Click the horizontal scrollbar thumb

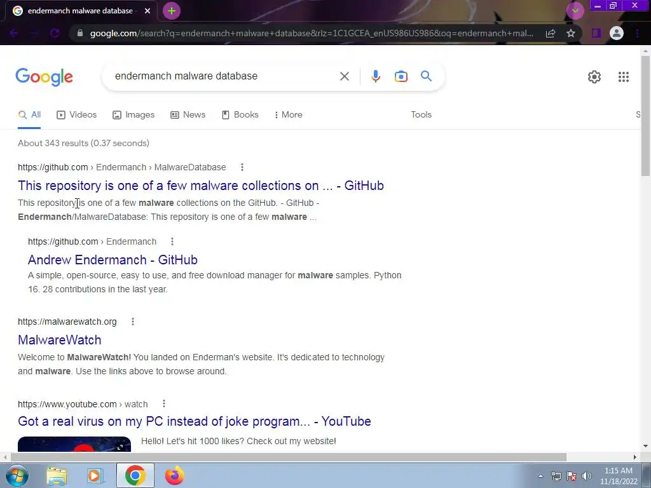click(x=289, y=457)
